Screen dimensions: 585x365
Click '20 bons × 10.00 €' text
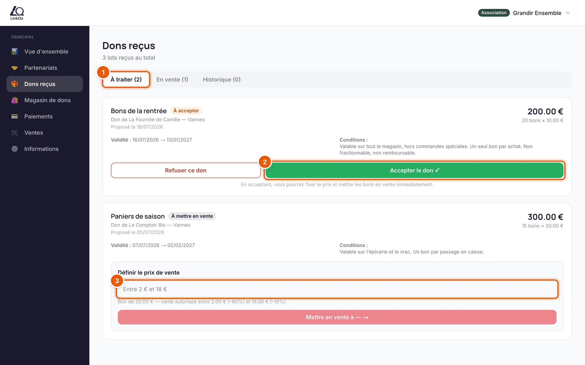[542, 120]
